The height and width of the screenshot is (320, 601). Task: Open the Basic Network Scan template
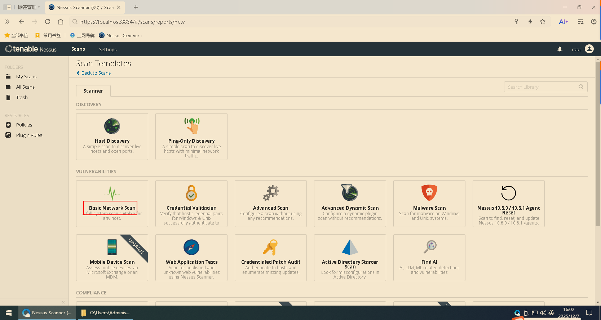point(112,208)
